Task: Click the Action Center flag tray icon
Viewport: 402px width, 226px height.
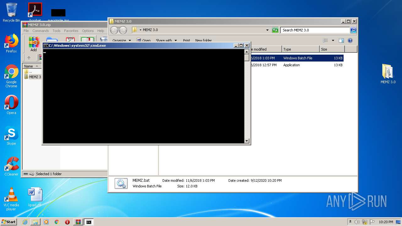Action: click(372, 222)
